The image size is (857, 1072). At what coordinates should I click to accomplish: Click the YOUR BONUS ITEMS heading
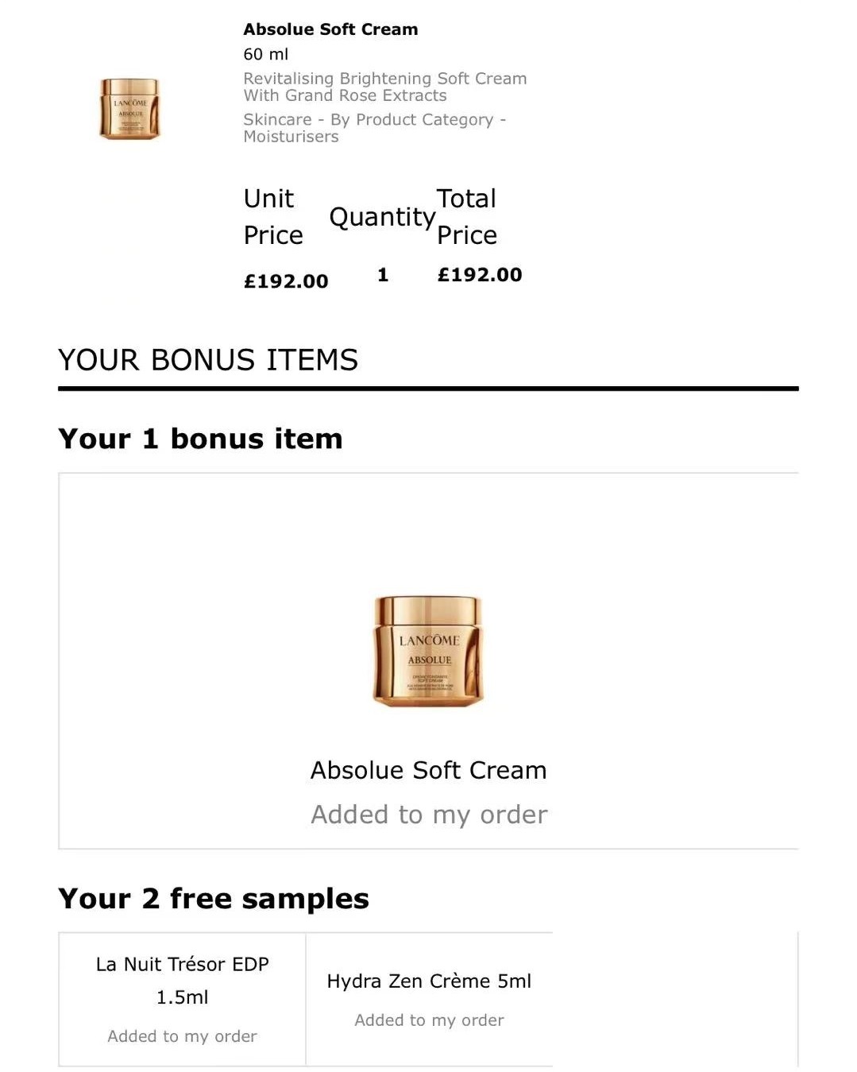[208, 360]
